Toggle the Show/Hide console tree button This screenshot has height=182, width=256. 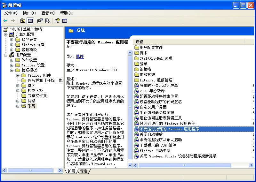click(x=30, y=21)
